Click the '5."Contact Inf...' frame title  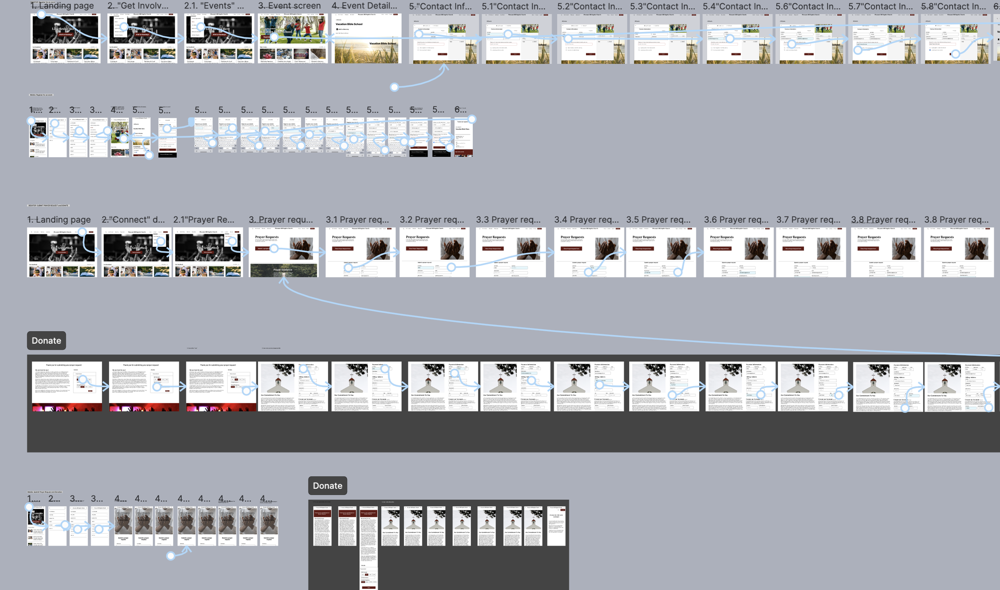[440, 7]
